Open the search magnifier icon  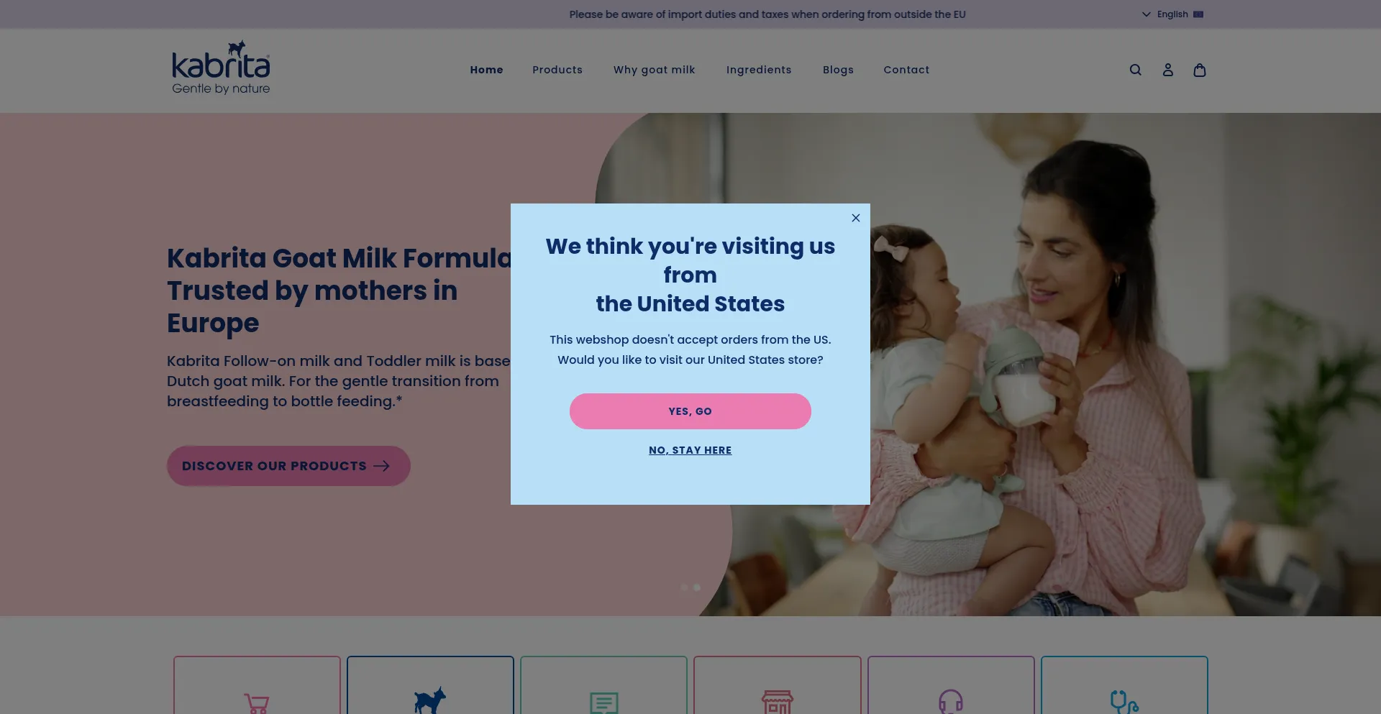[x=1135, y=70]
